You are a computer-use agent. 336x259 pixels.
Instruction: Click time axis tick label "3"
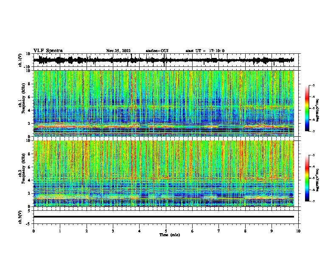tap(113, 231)
